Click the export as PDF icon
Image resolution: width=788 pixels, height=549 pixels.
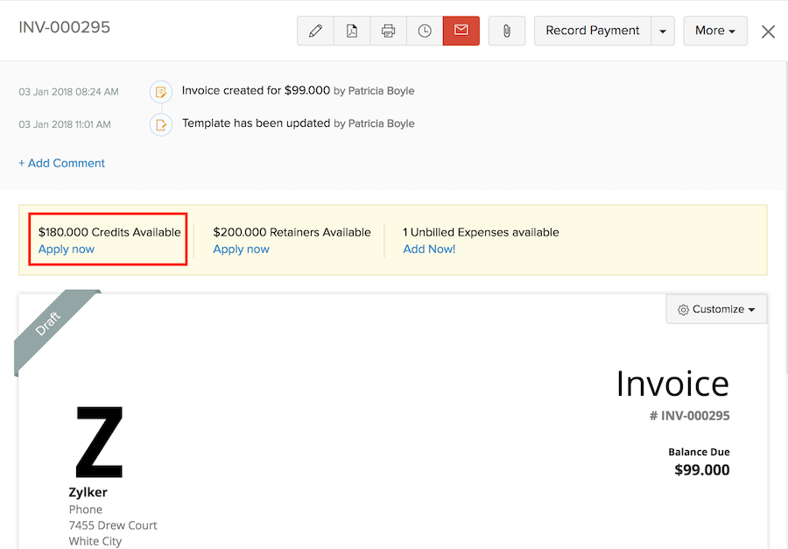352,30
